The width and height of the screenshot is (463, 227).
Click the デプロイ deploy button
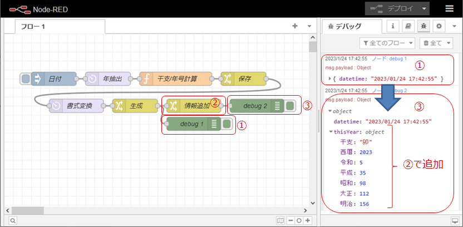392,9
